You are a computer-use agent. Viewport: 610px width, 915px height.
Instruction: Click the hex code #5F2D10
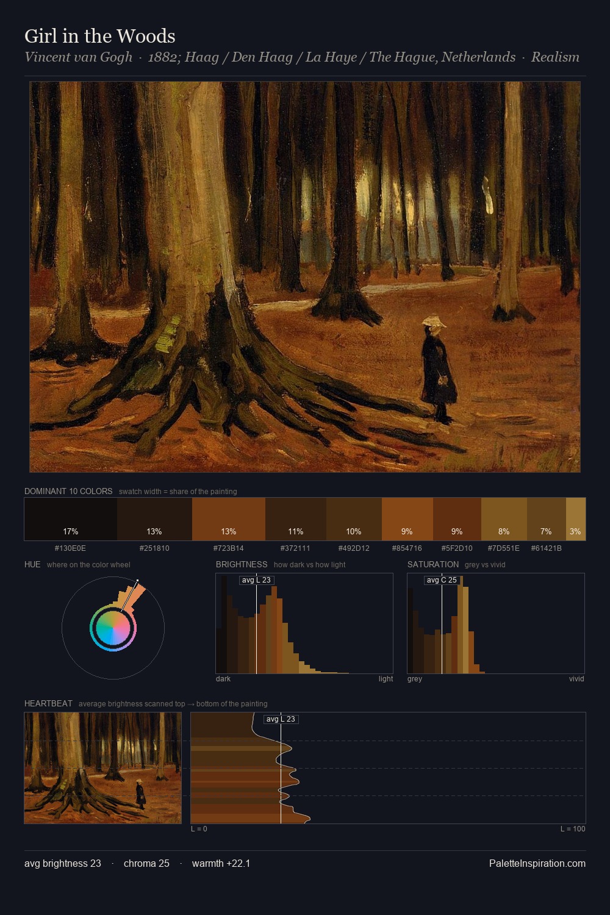click(457, 548)
